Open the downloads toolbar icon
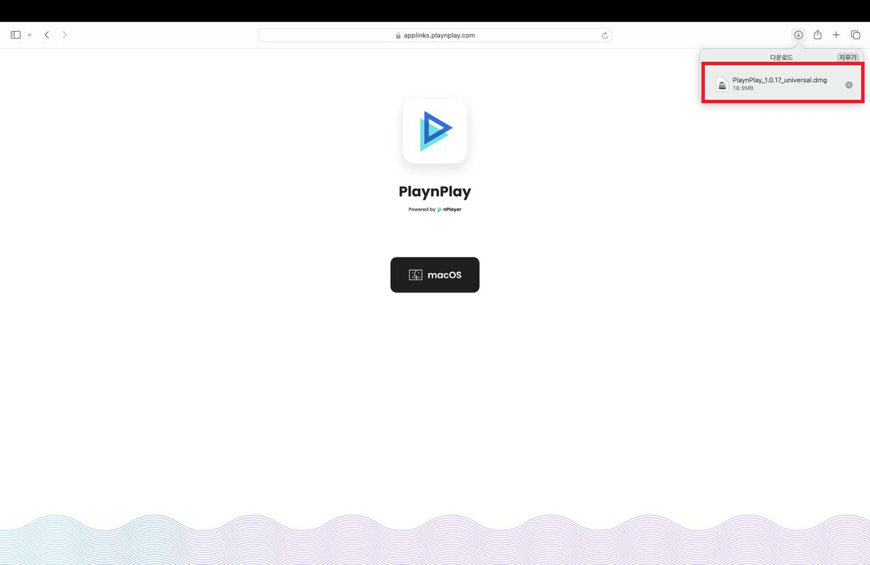The image size is (870, 565). pyautogui.click(x=799, y=35)
